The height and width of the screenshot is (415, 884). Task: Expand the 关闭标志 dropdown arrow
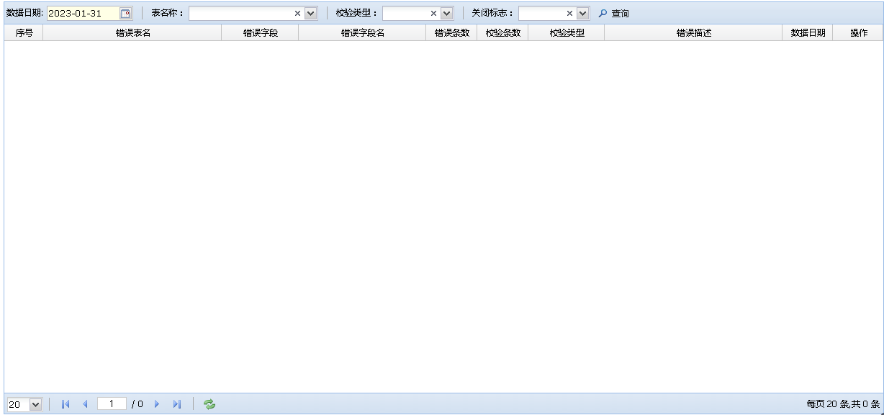582,13
